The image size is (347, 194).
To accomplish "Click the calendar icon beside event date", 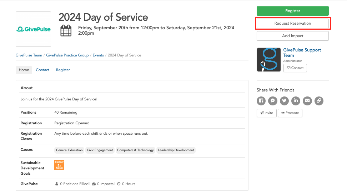I will pyautogui.click(x=66, y=31).
